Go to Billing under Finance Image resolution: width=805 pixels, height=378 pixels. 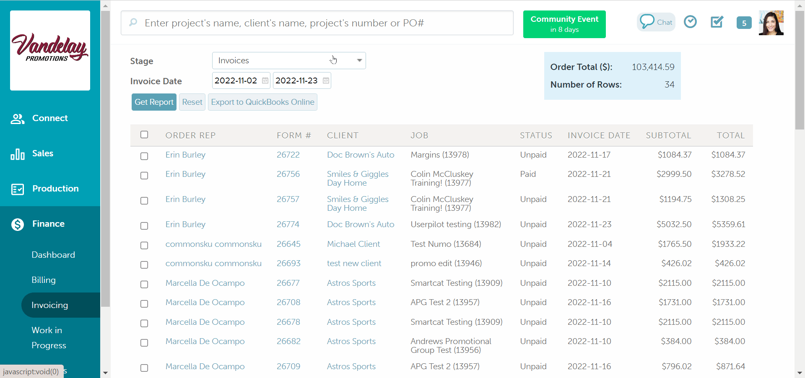(x=44, y=280)
